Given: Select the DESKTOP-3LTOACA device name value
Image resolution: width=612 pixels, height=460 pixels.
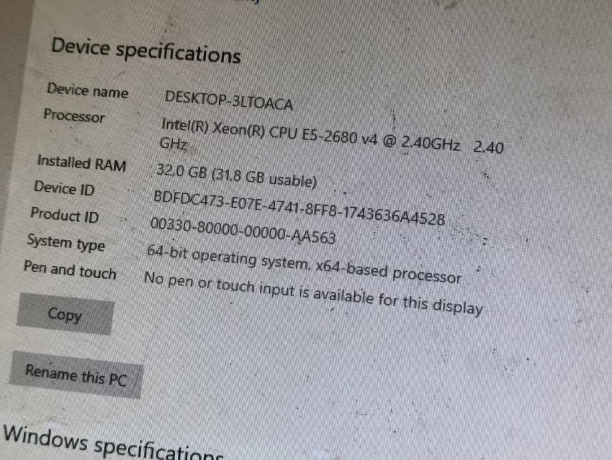Looking at the screenshot, I should click(228, 101).
